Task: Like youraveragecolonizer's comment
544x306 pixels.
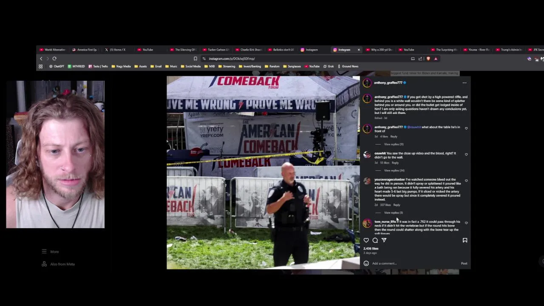Action: (466, 181)
